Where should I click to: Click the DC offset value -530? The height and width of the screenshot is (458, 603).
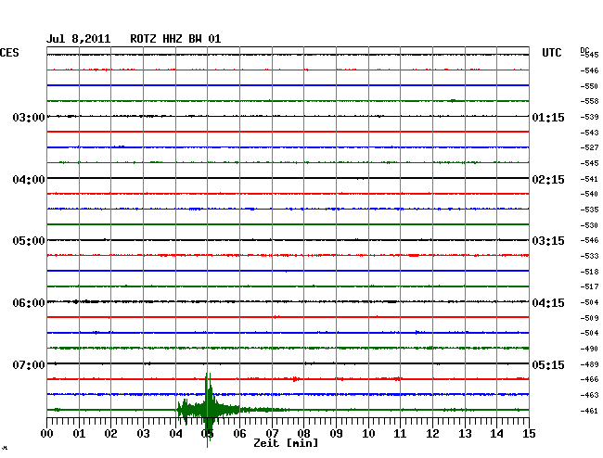pos(589,225)
